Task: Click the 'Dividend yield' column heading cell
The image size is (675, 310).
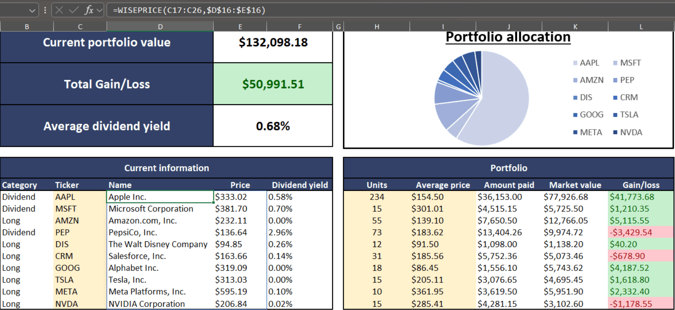Action: pos(300,185)
